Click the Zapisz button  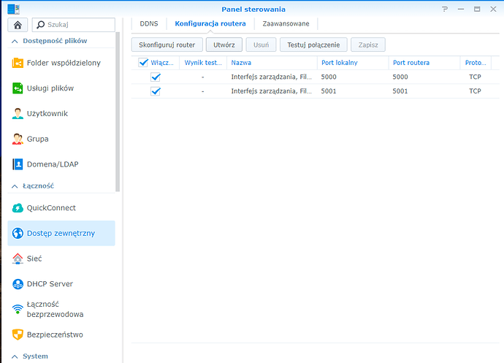pos(368,45)
